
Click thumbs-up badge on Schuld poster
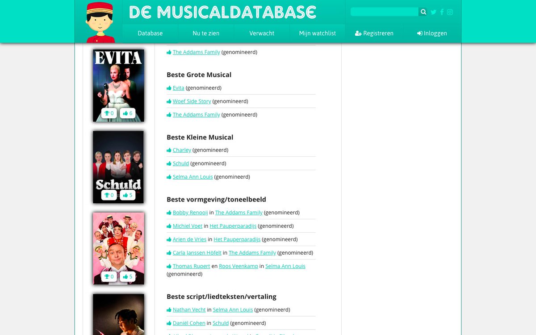(128, 195)
